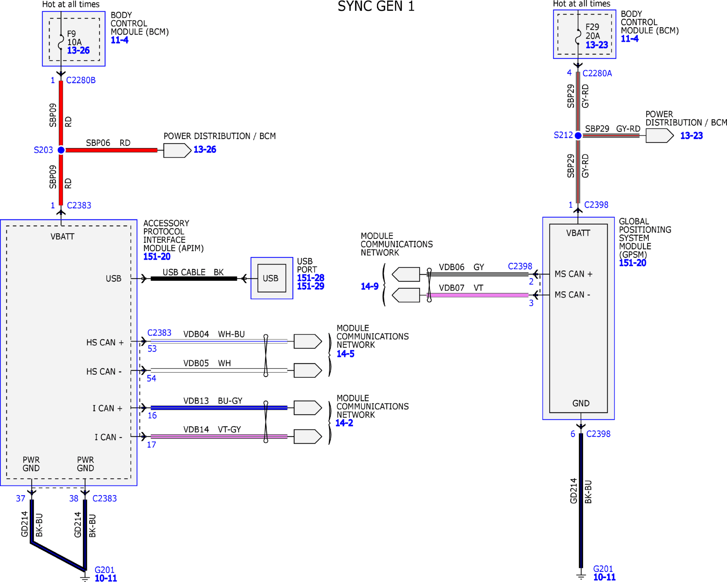Open the 11-4 link beside the F29 BCM
Screen dimensions: 727x582
629,39
